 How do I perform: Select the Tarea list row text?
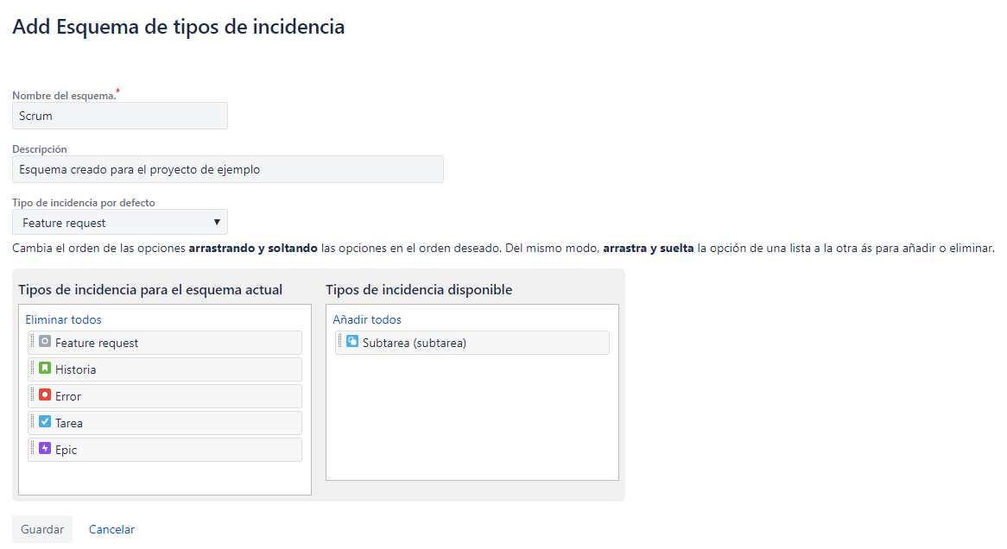pyautogui.click(x=69, y=423)
